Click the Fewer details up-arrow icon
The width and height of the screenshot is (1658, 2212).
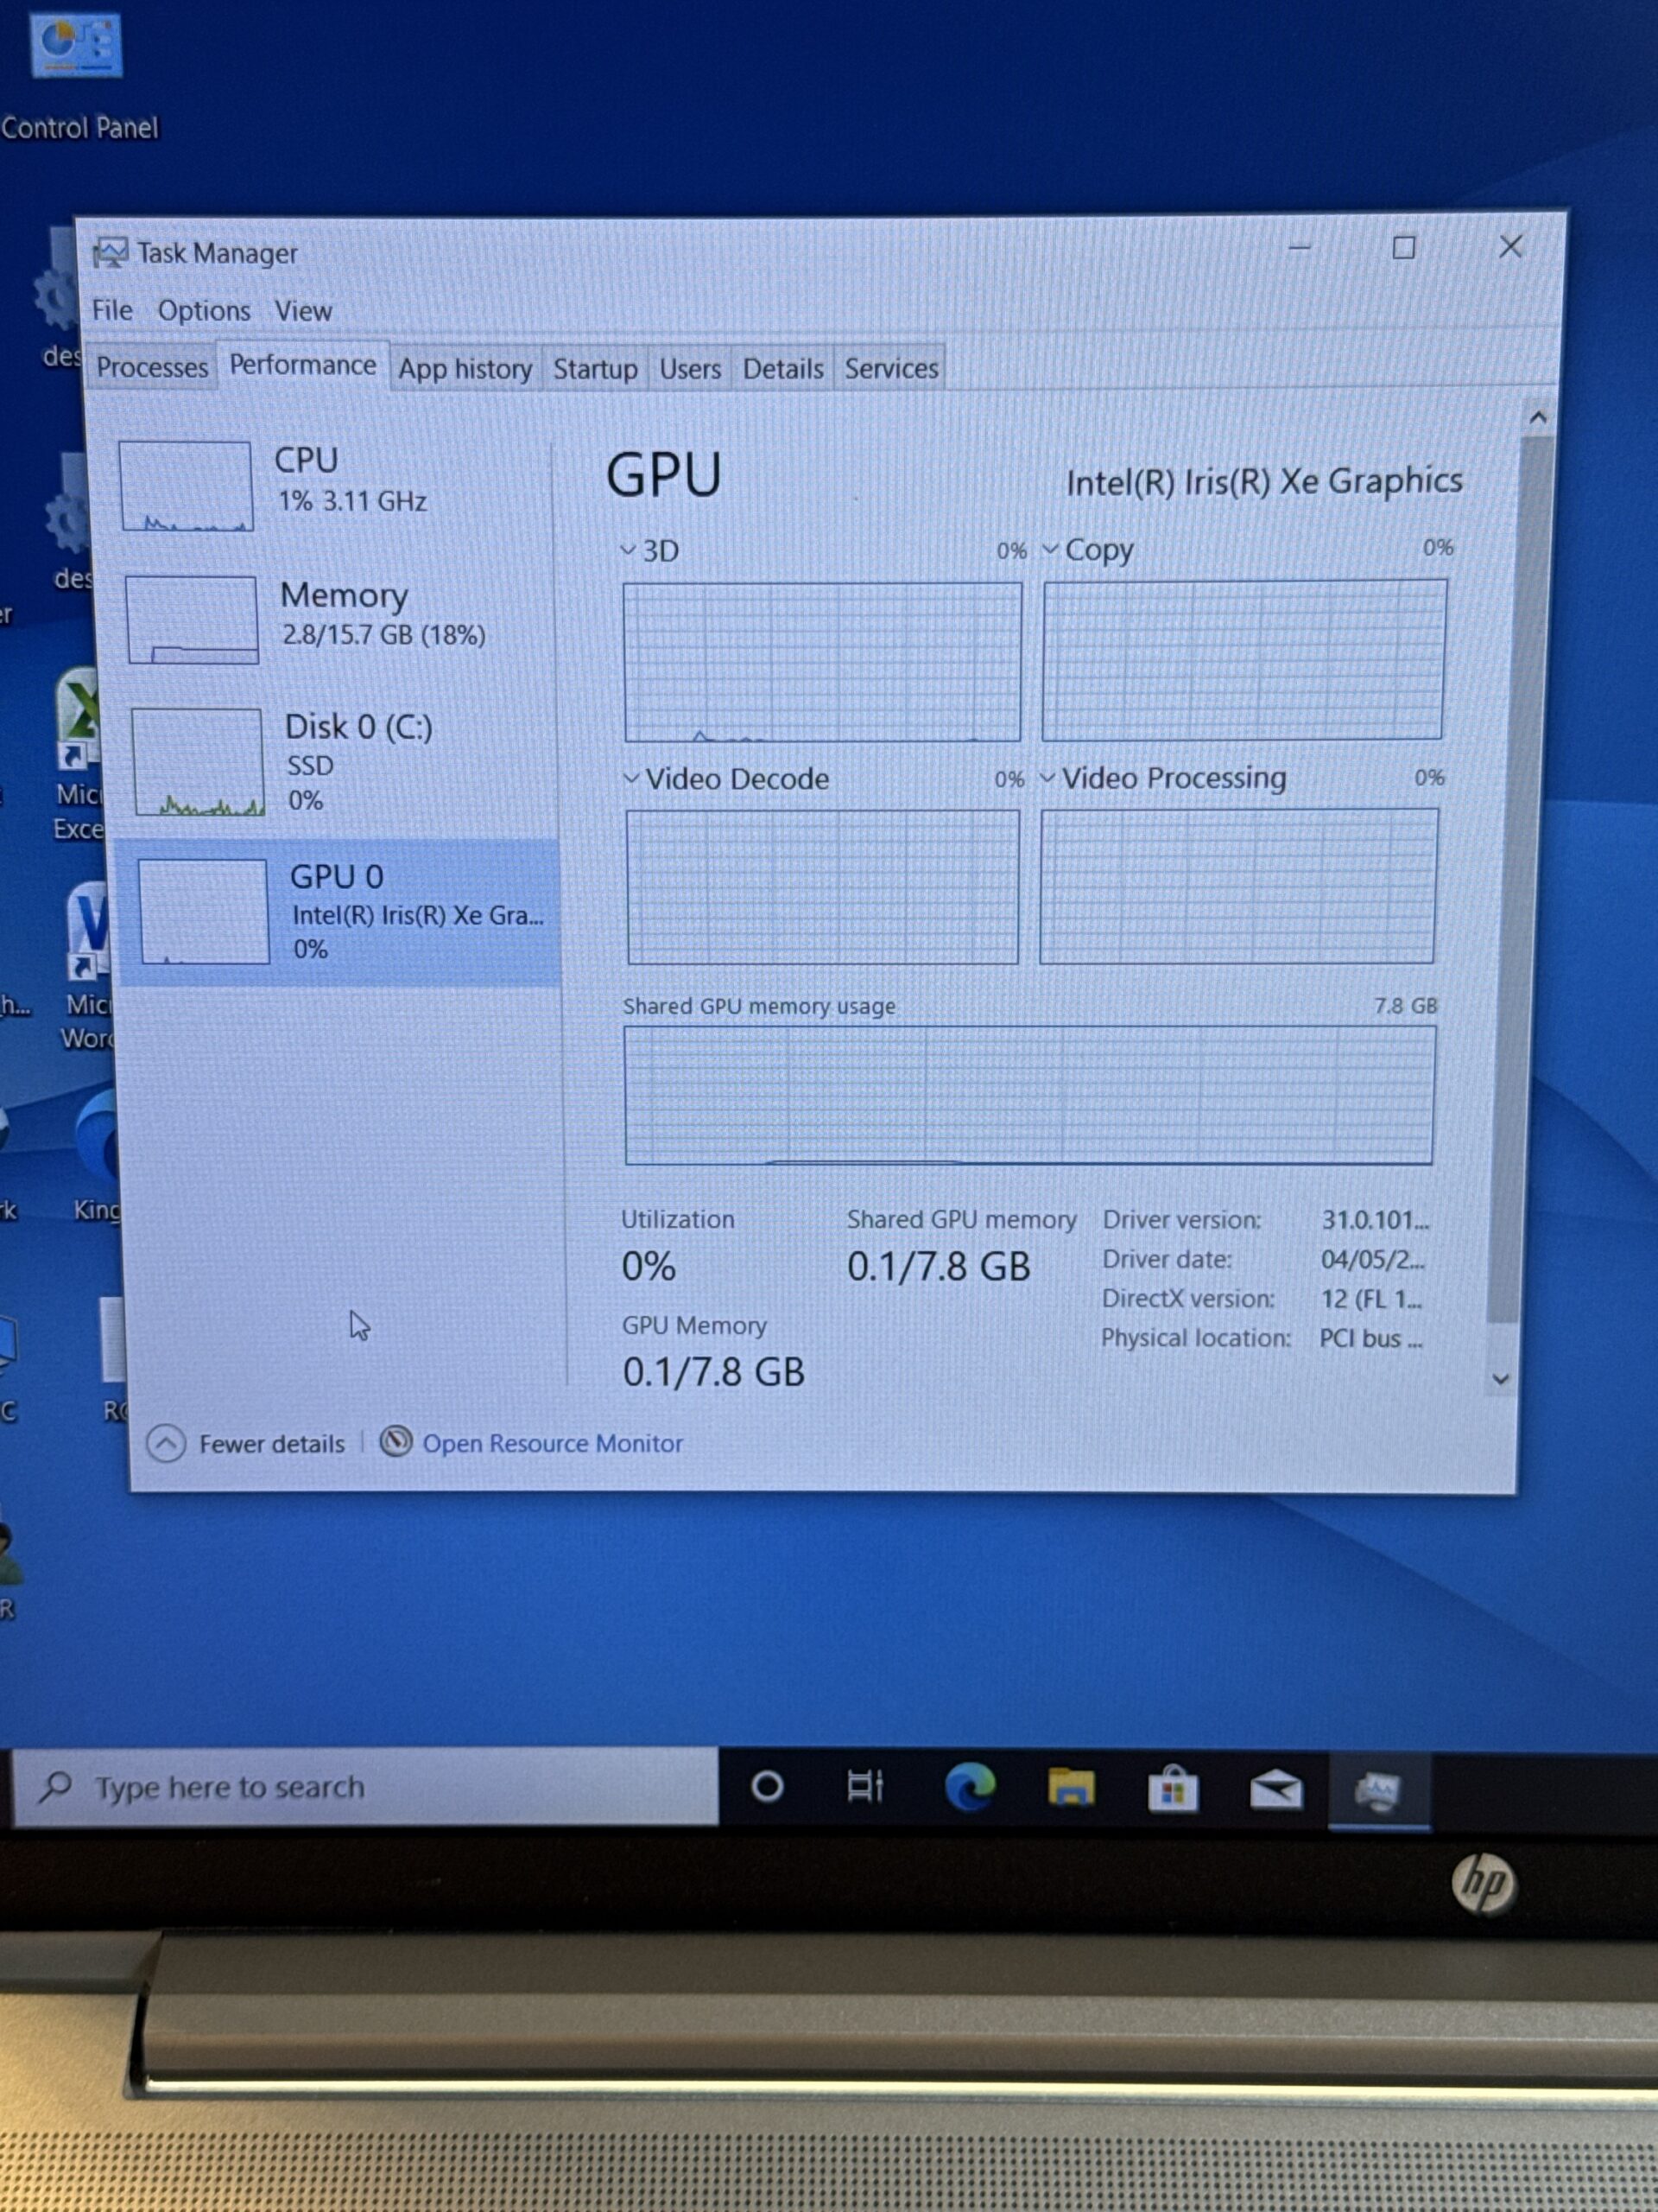(x=166, y=1443)
